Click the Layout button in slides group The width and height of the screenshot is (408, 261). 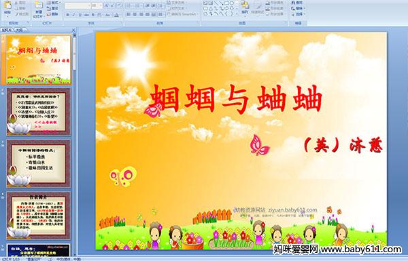coord(53,2)
